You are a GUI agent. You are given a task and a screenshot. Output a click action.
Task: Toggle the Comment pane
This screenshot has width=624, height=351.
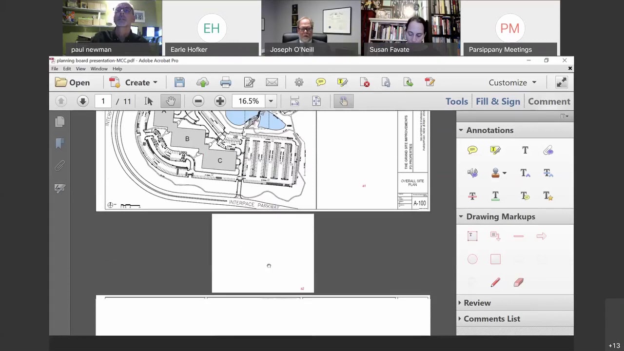pos(549,101)
